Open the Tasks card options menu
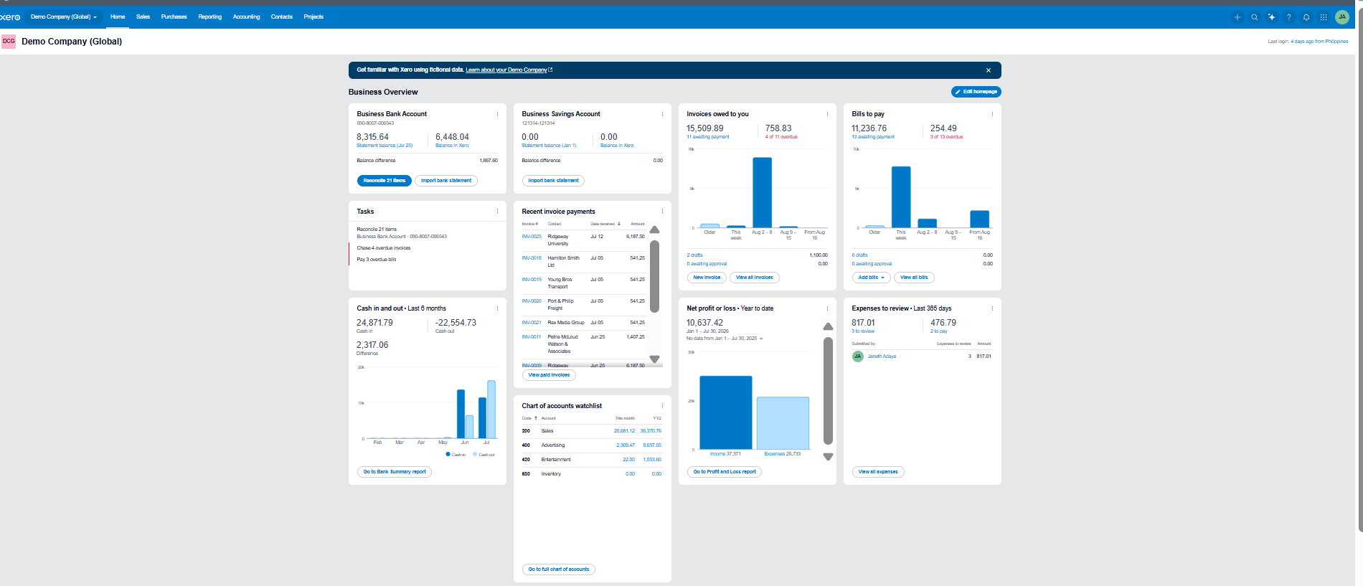Image resolution: width=1363 pixels, height=586 pixels. coord(497,212)
